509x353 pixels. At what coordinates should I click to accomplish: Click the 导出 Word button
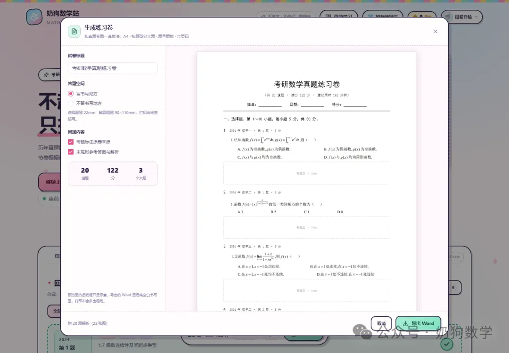pos(418,323)
